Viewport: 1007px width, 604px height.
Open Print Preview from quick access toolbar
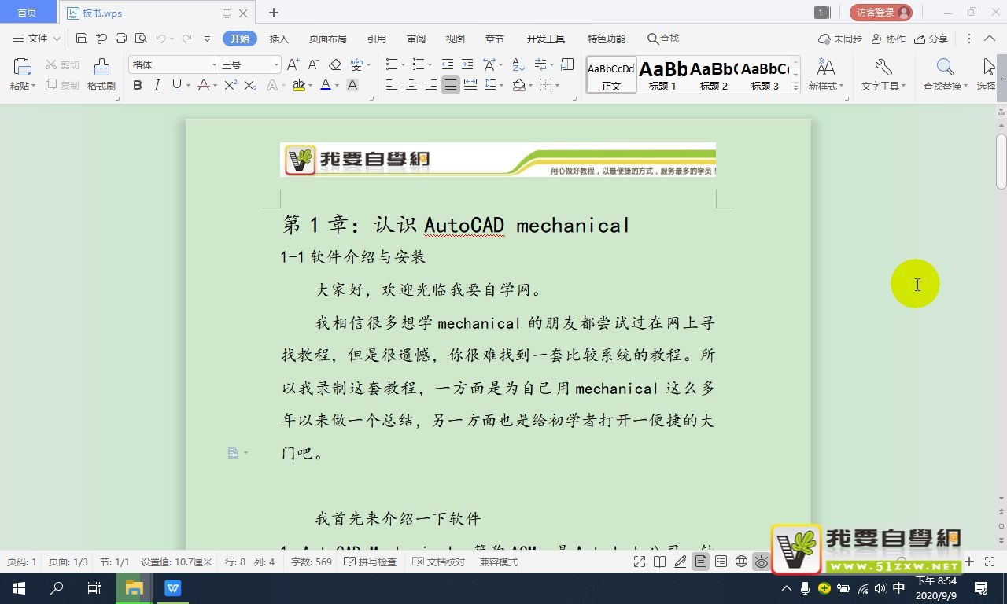pos(141,39)
